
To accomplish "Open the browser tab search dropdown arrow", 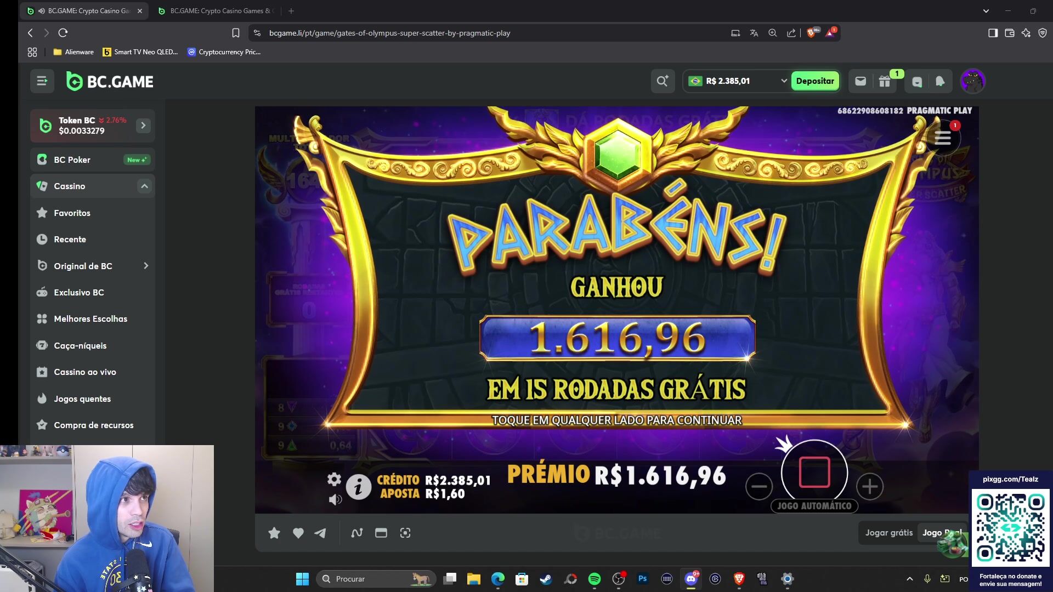I will tap(986, 11).
